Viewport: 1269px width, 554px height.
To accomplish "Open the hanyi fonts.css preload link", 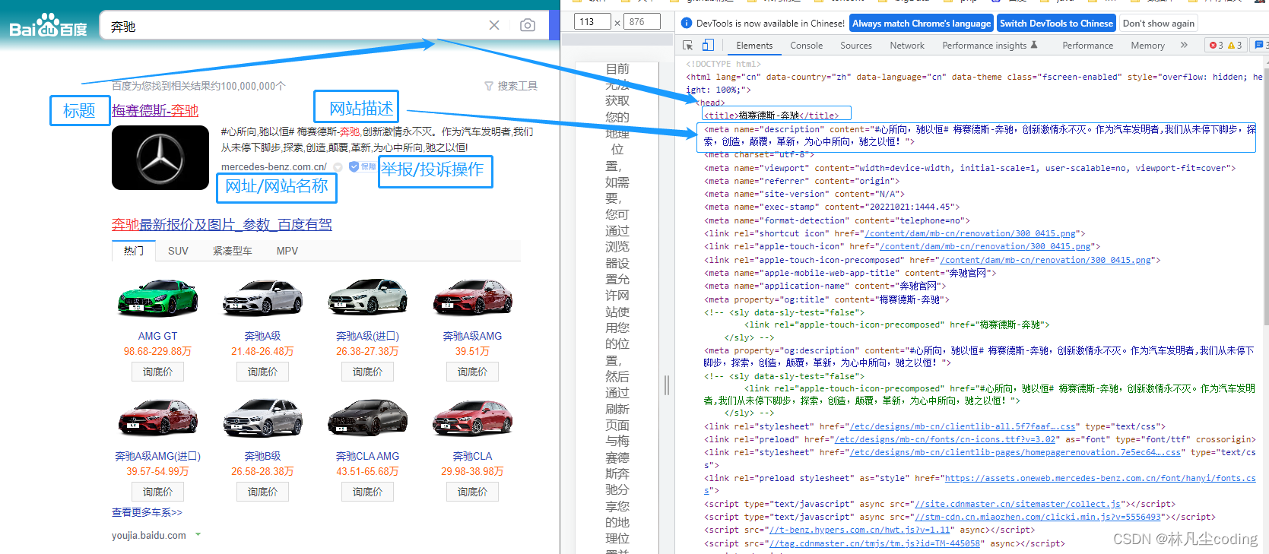I will [x=1100, y=479].
